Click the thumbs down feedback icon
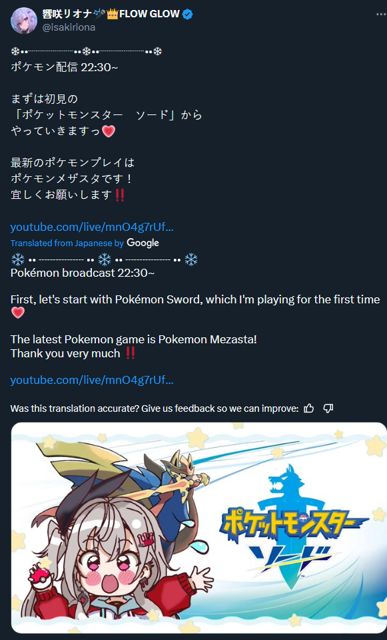The height and width of the screenshot is (640, 387). (x=328, y=408)
